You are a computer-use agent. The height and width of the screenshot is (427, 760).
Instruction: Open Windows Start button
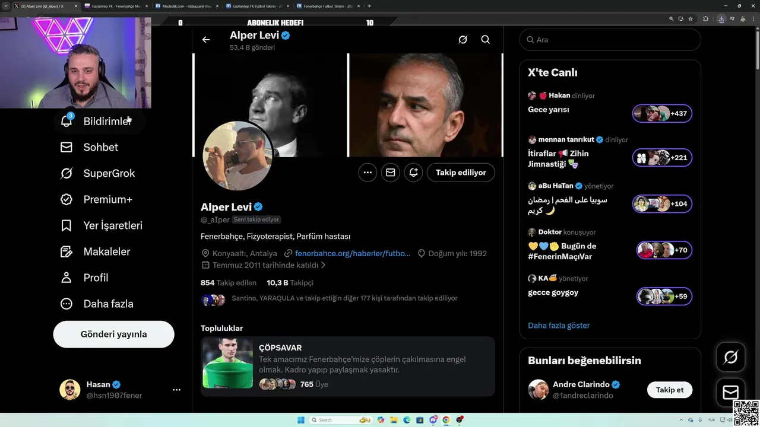click(x=301, y=420)
